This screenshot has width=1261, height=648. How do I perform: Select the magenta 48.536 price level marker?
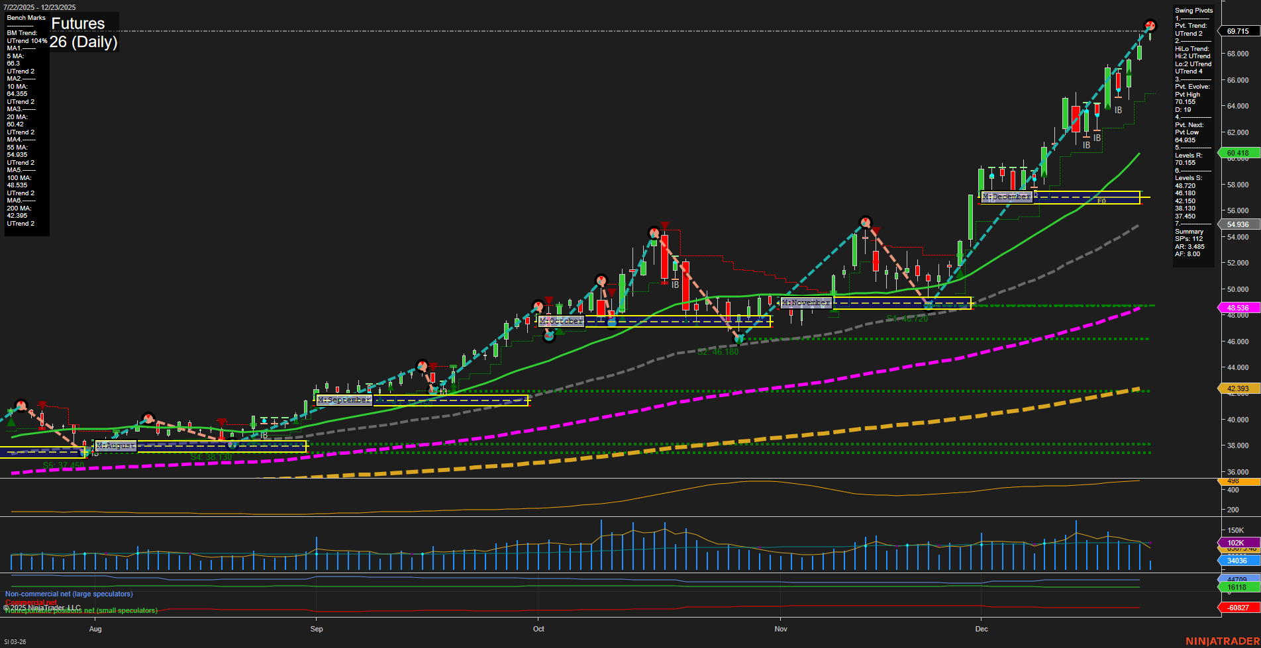point(1238,307)
